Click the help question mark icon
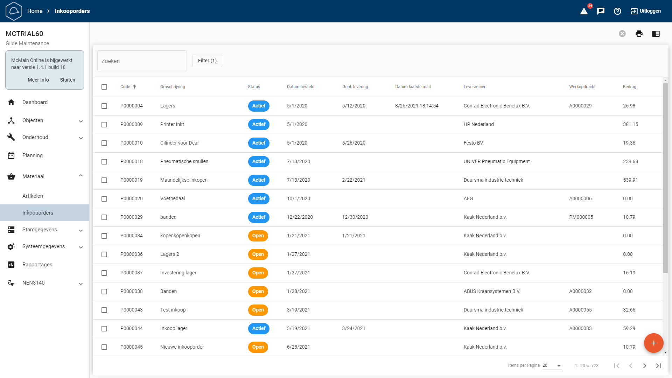Viewport: 672px width, 378px height. coord(617,11)
